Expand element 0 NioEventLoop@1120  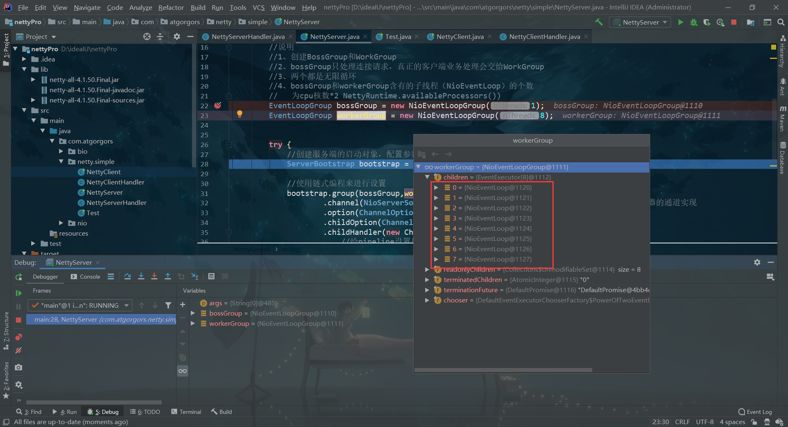coord(436,187)
